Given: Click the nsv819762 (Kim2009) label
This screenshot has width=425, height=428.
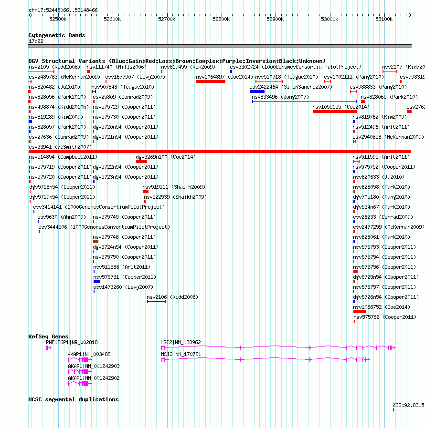Looking at the screenshot, I should click(x=380, y=117).
